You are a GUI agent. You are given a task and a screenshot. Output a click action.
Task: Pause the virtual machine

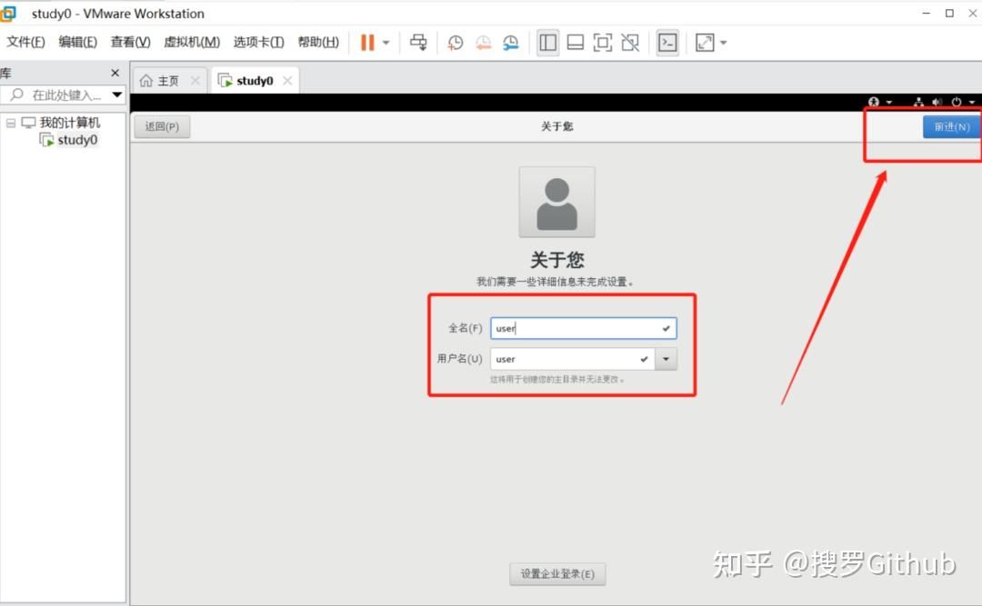click(x=367, y=43)
